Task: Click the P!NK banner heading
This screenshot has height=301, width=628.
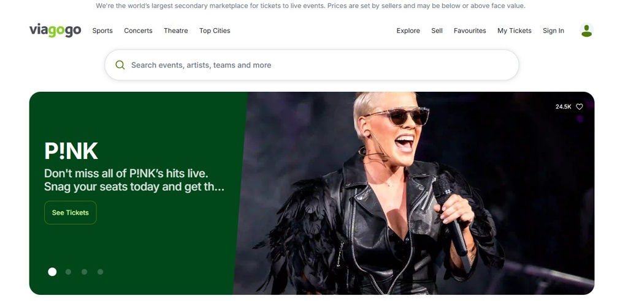Action: pyautogui.click(x=71, y=151)
